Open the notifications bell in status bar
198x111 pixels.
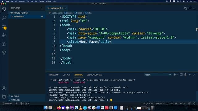pos(194,104)
